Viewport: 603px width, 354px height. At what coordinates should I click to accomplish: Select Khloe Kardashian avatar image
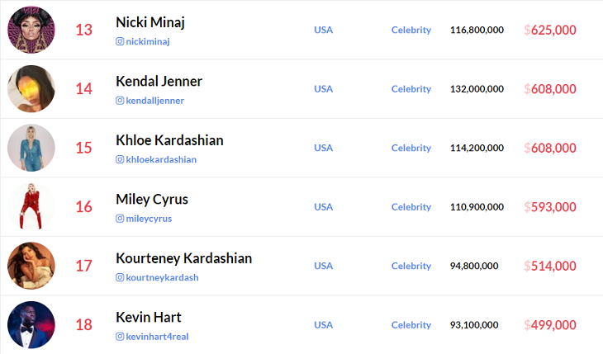[x=31, y=148]
